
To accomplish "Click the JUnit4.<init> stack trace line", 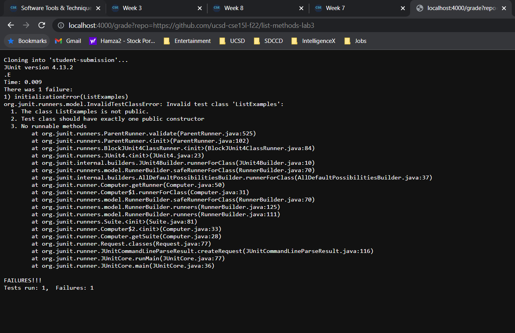I will [118, 155].
